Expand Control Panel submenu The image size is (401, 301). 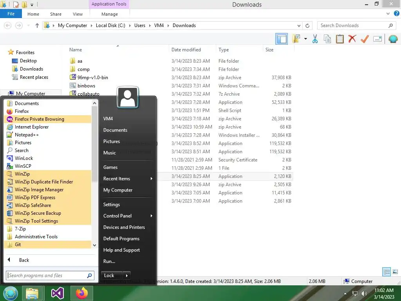[128, 216]
